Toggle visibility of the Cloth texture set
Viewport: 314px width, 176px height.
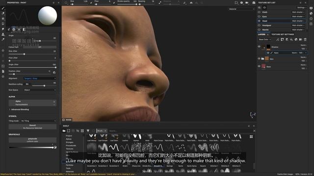(259, 12)
